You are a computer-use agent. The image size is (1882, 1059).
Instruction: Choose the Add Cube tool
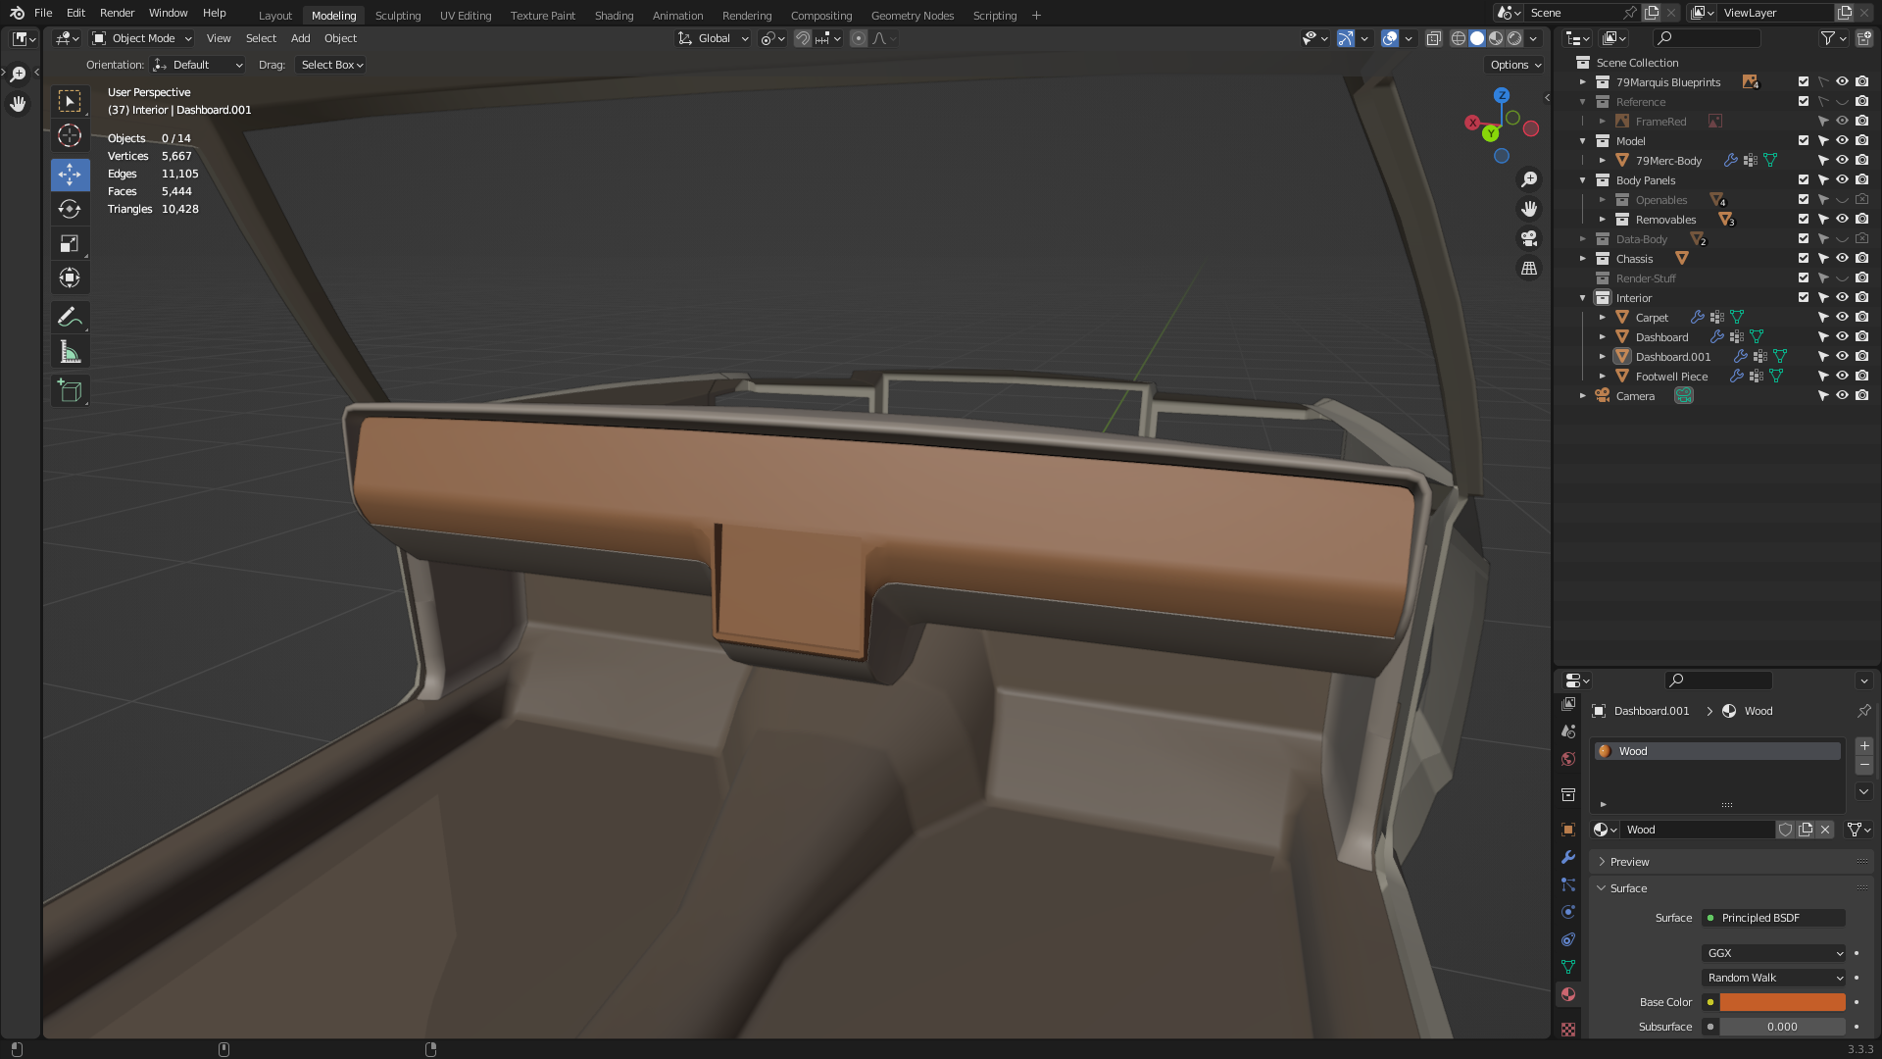coord(70,390)
